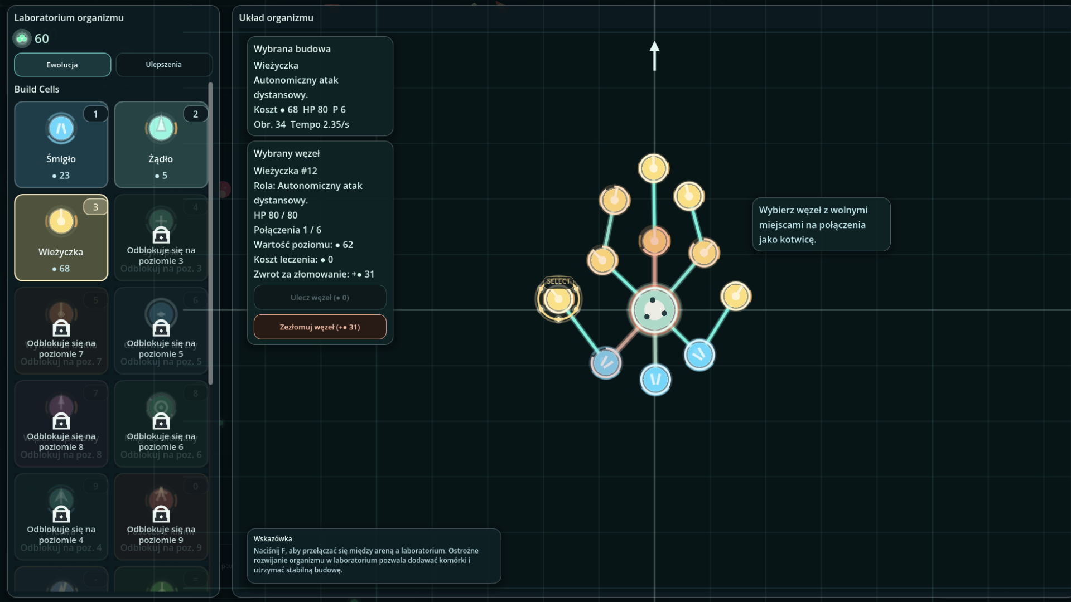
Task: Click the green resource counter icon
Action: [22, 38]
